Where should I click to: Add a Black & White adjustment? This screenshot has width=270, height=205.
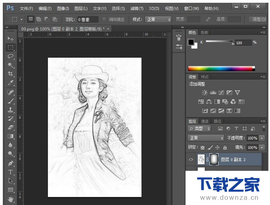point(217,102)
